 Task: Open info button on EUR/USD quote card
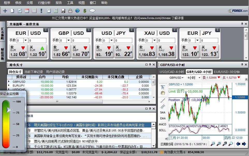point(46,30)
